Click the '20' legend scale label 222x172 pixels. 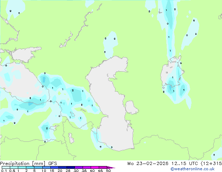pyautogui.click(x=60, y=171)
